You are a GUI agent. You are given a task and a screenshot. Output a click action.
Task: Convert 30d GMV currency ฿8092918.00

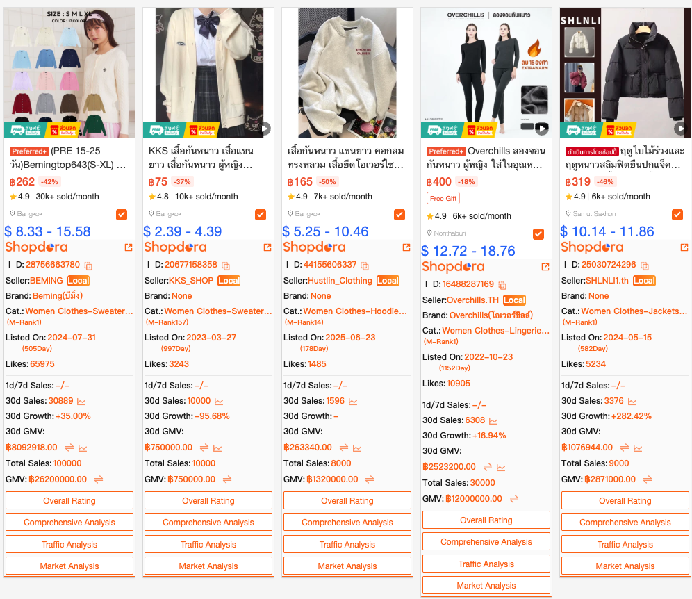click(x=69, y=448)
